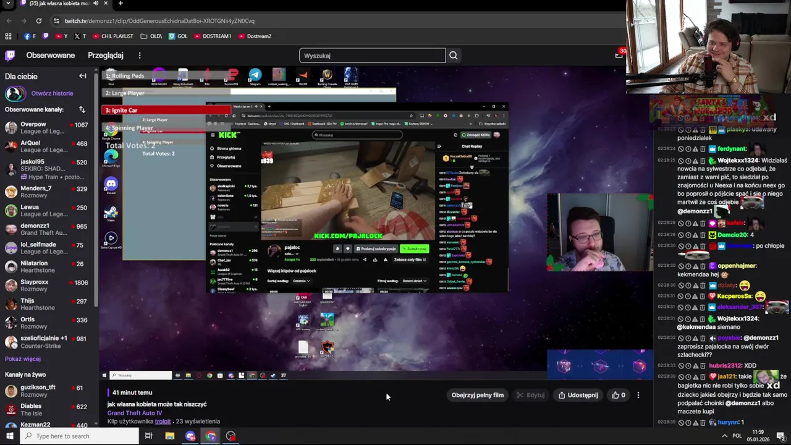Open szelioficjalnie channel
Image resolution: width=791 pixels, height=445 pixels.
pyautogui.click(x=47, y=342)
